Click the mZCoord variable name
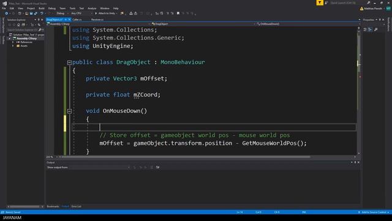Viewport: 392px width, 221px height. tap(145, 95)
